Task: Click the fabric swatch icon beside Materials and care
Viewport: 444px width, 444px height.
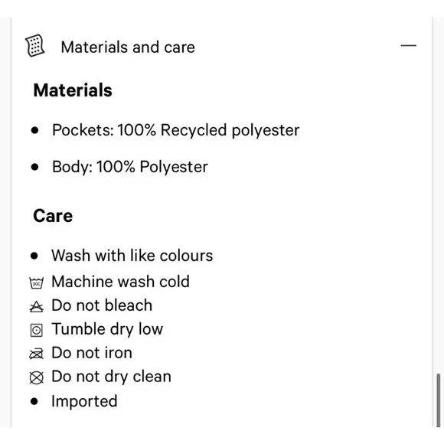Action: click(34, 46)
